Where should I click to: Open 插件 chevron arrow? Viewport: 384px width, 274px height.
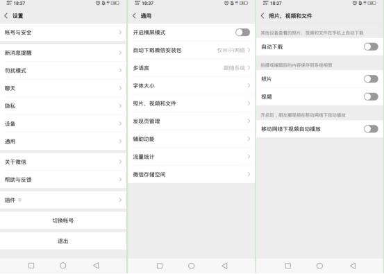tap(120, 200)
